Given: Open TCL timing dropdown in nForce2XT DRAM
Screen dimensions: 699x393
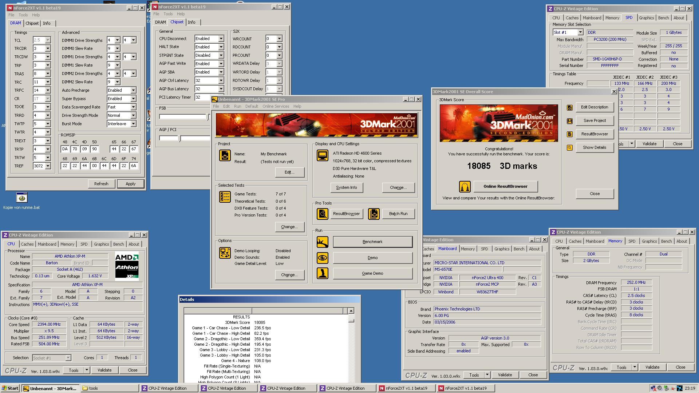Looking at the screenshot, I should [48, 40].
